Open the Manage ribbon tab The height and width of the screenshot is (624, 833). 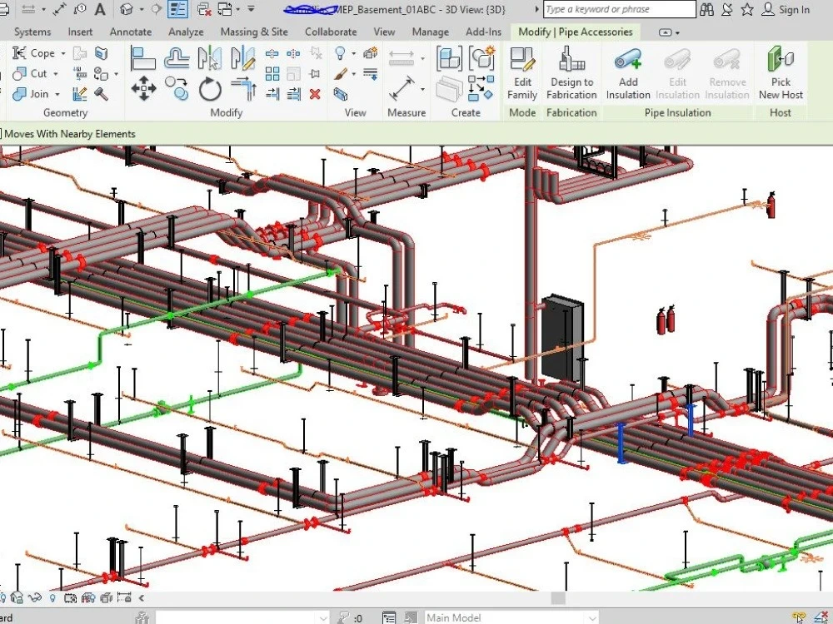(x=431, y=32)
